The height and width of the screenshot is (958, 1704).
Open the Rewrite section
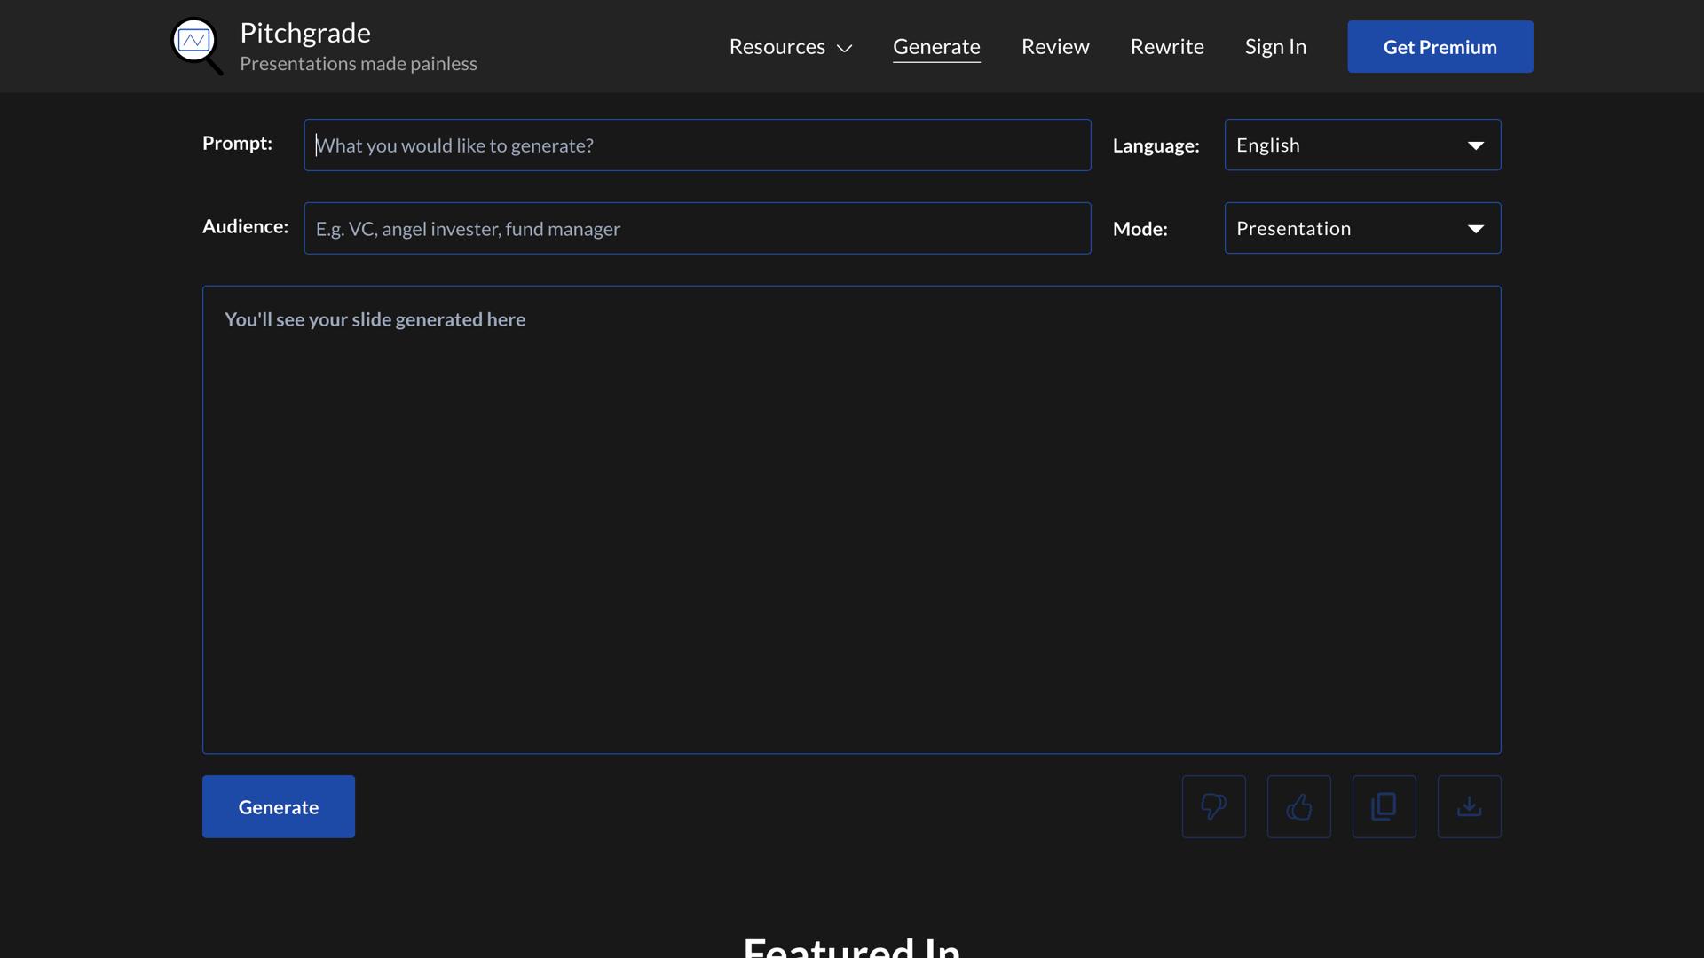[1166, 46]
